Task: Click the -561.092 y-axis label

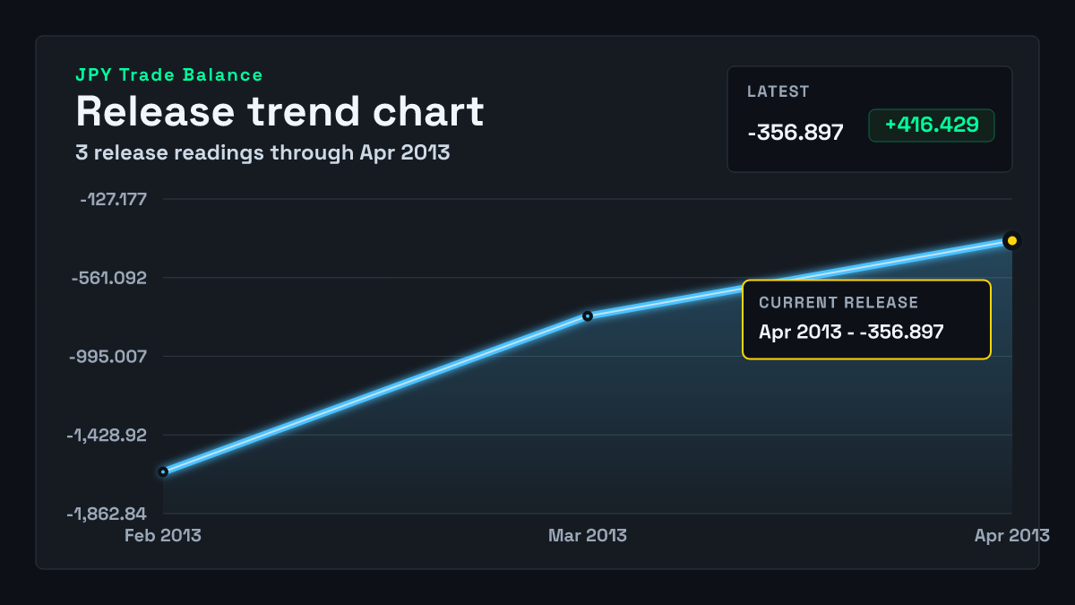Action: [x=109, y=278]
